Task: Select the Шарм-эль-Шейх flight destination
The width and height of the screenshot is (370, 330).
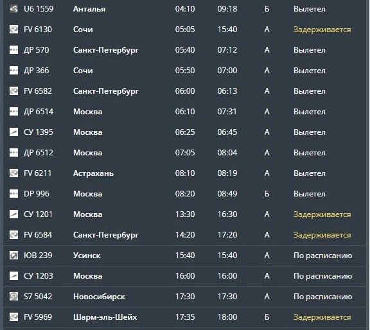Action: click(x=105, y=317)
